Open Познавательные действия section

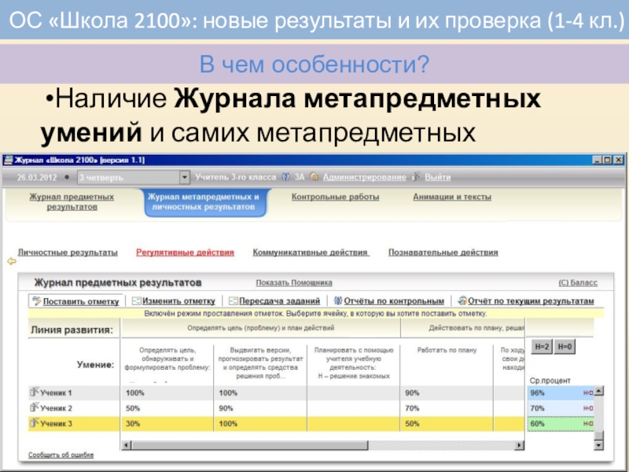click(443, 253)
